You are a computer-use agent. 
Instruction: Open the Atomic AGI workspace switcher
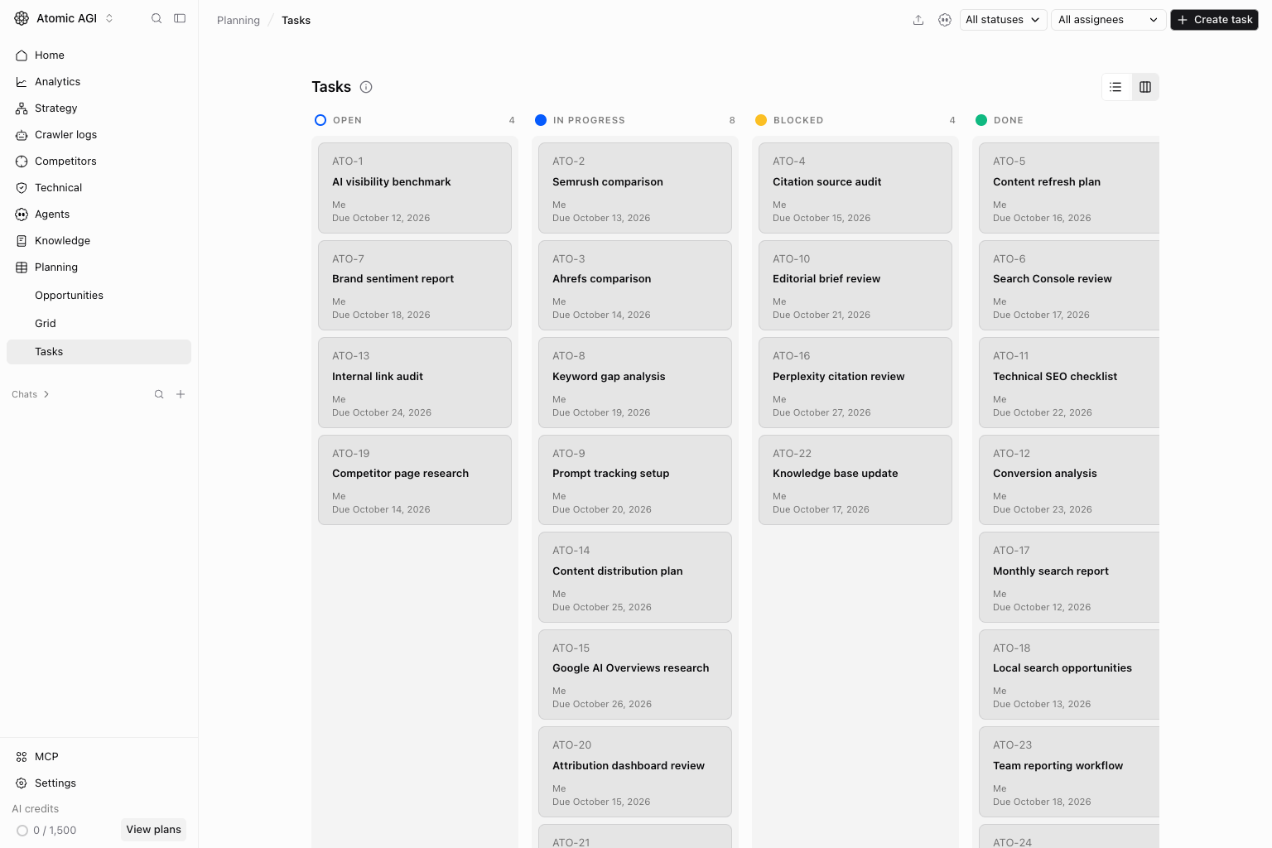[65, 18]
